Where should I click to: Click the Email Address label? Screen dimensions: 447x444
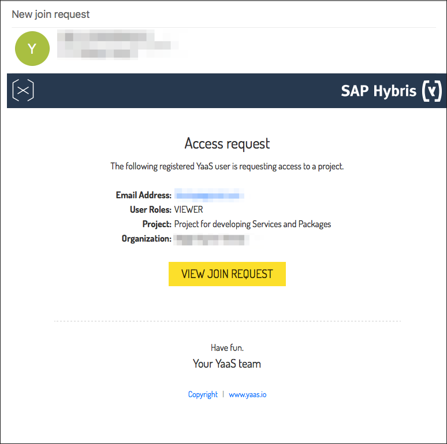click(x=143, y=195)
